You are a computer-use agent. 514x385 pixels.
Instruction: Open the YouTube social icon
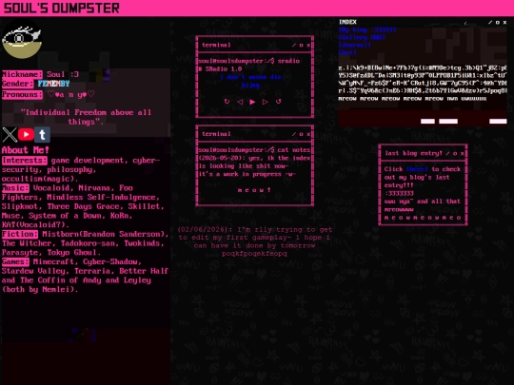pyautogui.click(x=26, y=135)
